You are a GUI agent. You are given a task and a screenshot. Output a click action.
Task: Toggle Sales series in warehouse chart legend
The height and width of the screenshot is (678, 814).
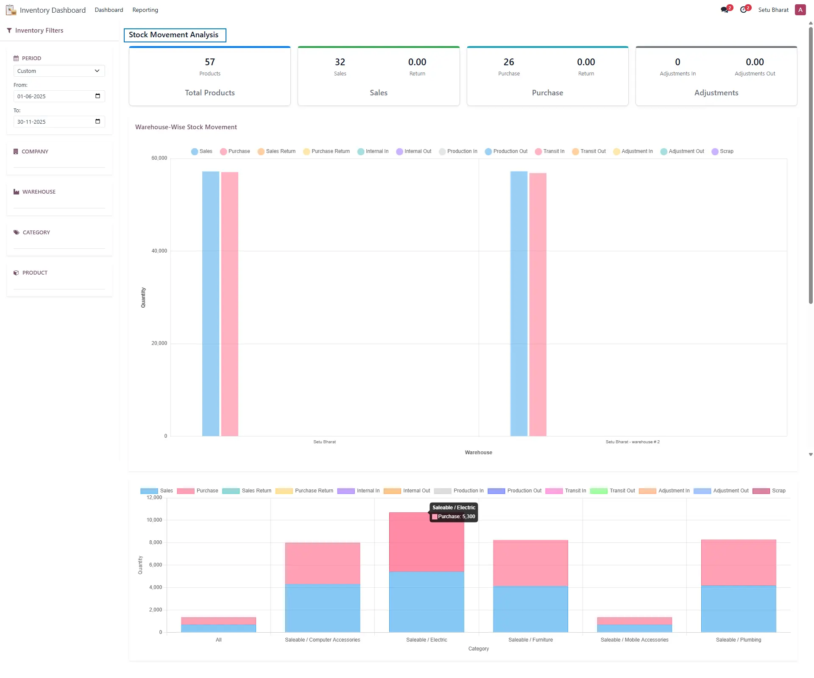[201, 151]
